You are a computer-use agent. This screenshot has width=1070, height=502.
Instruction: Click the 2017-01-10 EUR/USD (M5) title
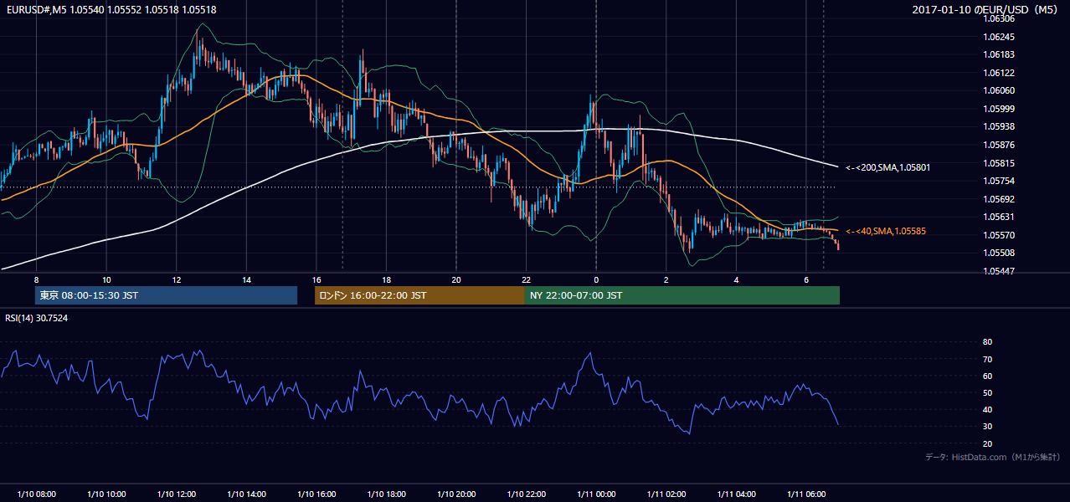tap(986, 10)
